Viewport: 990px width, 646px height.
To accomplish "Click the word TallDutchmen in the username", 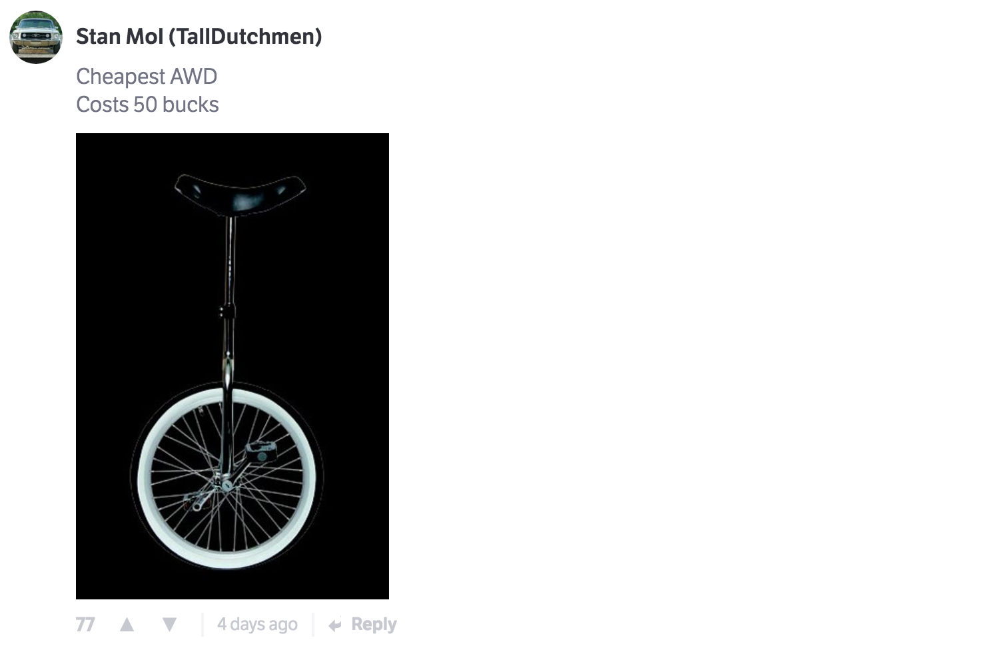I will pyautogui.click(x=246, y=37).
